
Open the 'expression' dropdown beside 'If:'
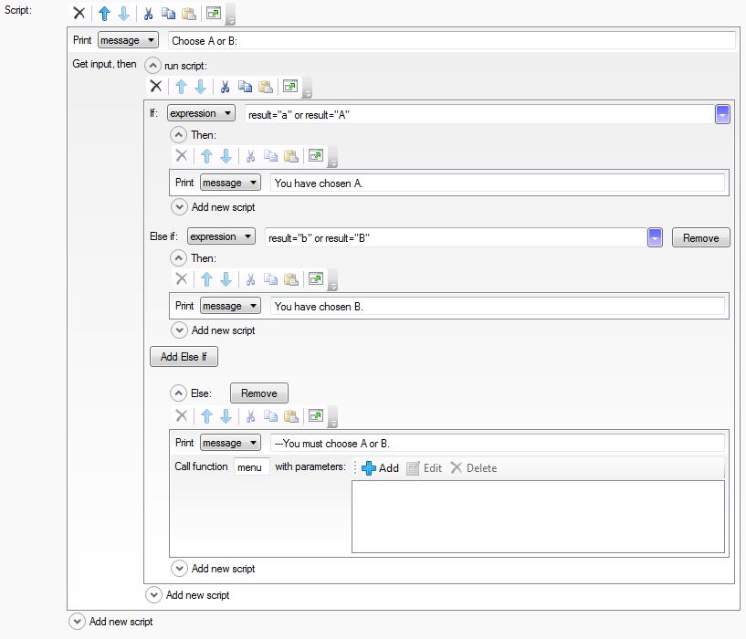(200, 113)
